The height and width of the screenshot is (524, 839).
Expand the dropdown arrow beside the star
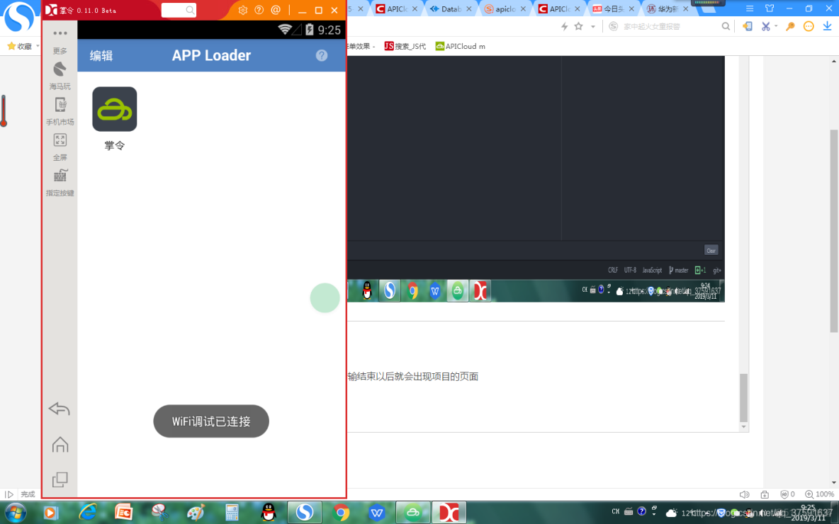(x=593, y=27)
